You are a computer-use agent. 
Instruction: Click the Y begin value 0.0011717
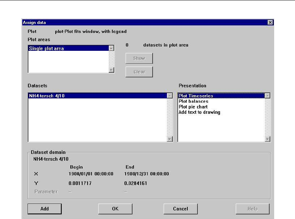click(x=80, y=183)
